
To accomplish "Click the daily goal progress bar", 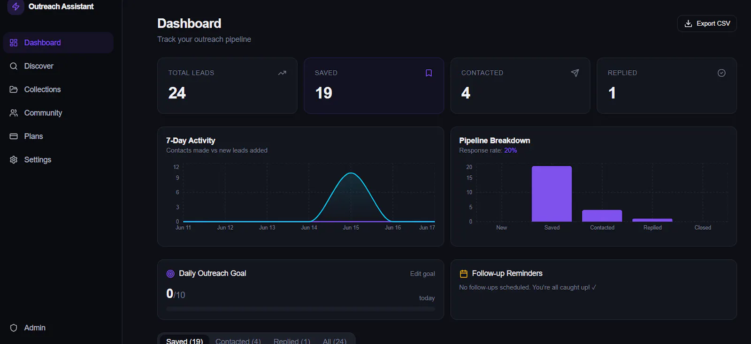I will pos(300,309).
